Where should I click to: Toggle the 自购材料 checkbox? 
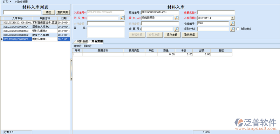[238, 29]
